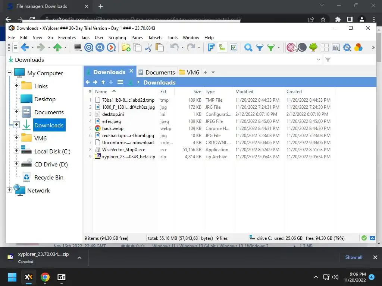Open the address bar dropdown arrow
Image resolution: width=382 pixels, height=286 pixels.
(x=319, y=60)
